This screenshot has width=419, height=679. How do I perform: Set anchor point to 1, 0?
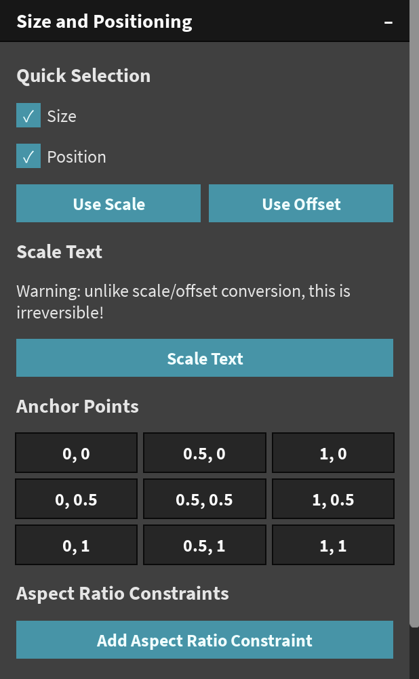(x=333, y=453)
